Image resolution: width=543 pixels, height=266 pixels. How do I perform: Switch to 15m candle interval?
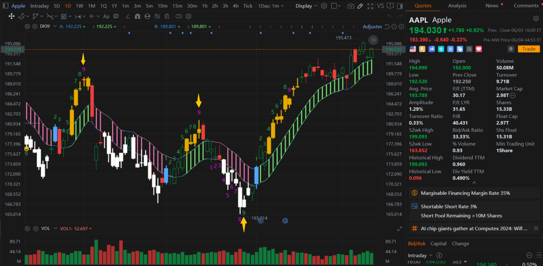[177, 6]
